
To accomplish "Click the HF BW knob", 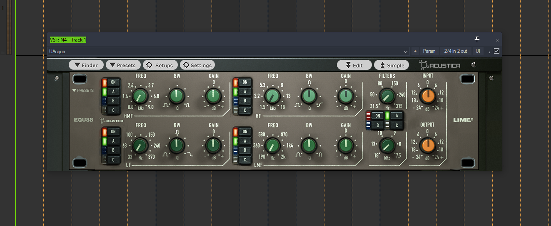I will pyautogui.click(x=309, y=96).
